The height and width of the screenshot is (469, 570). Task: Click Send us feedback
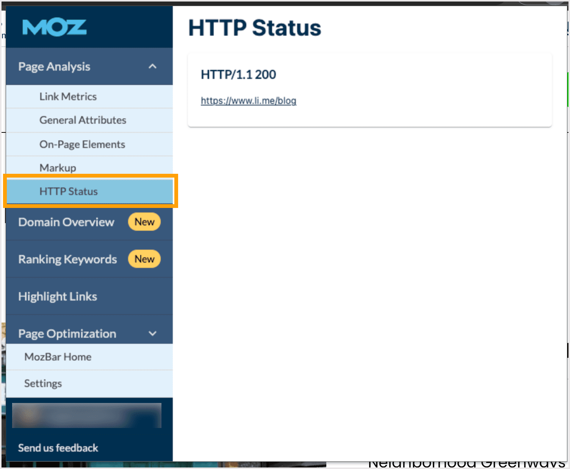[x=58, y=448]
